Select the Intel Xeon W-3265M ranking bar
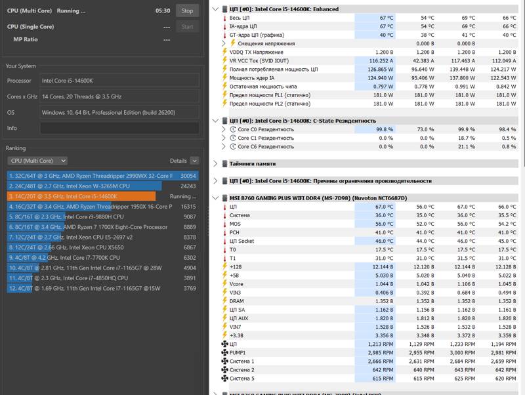 [85, 186]
